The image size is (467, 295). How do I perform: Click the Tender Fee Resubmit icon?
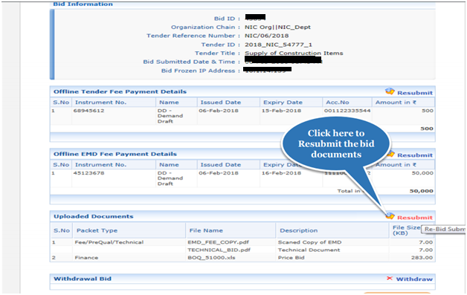pyautogui.click(x=390, y=91)
